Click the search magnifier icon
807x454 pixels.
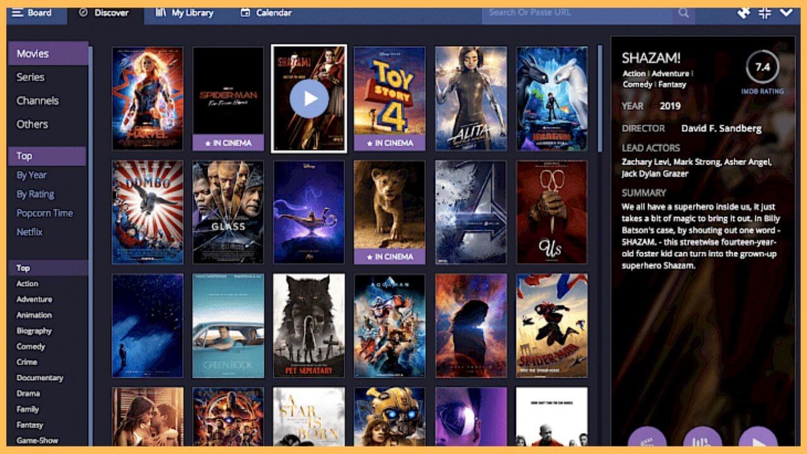click(683, 13)
